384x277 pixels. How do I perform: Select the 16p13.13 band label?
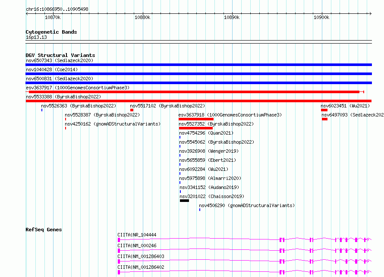tap(36, 37)
